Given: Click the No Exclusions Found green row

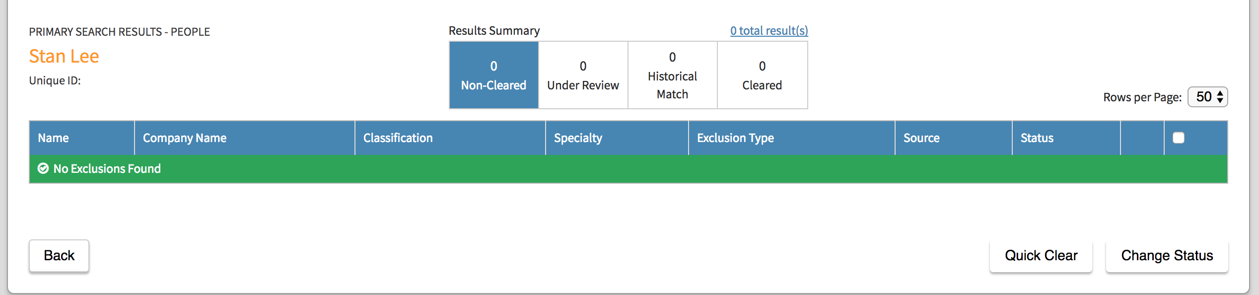Looking at the screenshot, I should click(628, 169).
